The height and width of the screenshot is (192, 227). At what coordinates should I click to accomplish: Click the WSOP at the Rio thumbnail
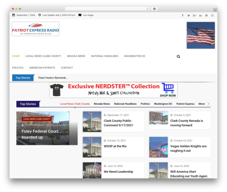click(92, 147)
